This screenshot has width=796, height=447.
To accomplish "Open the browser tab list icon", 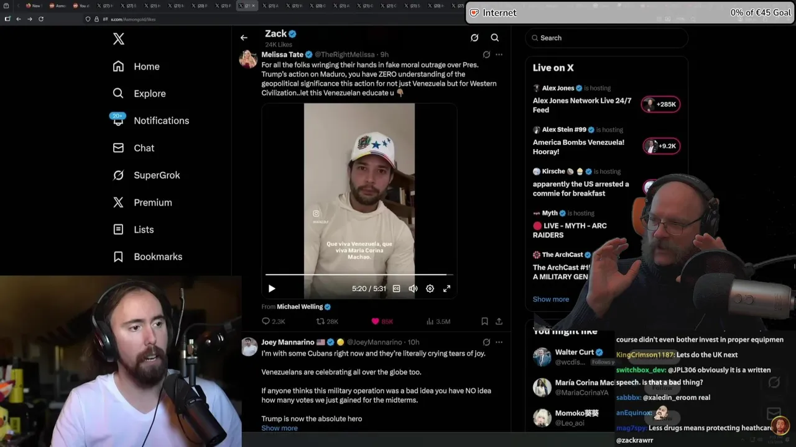I will (6, 6).
